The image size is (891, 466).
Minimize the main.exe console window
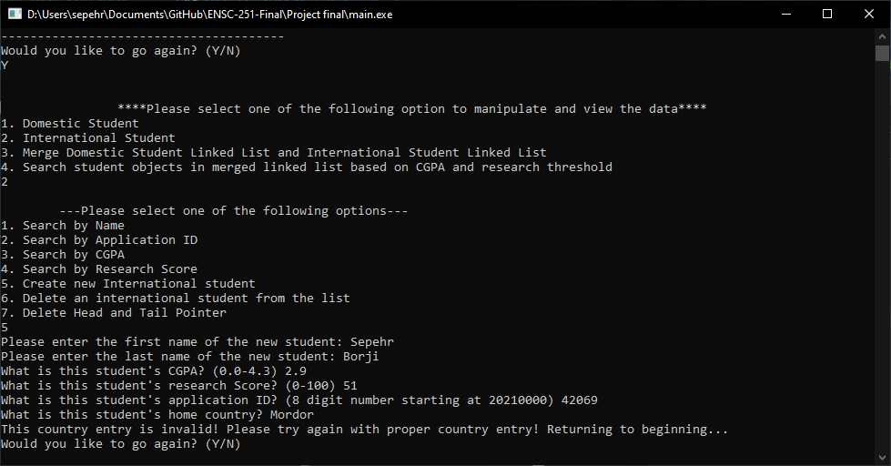click(x=786, y=15)
